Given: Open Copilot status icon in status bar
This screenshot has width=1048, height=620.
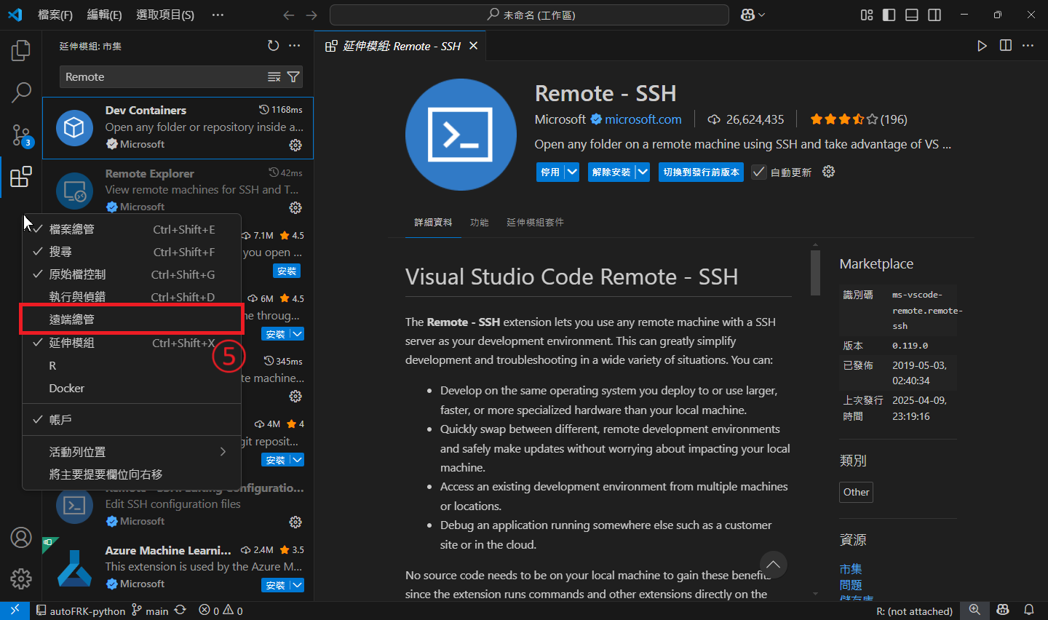Looking at the screenshot, I should tap(1003, 611).
